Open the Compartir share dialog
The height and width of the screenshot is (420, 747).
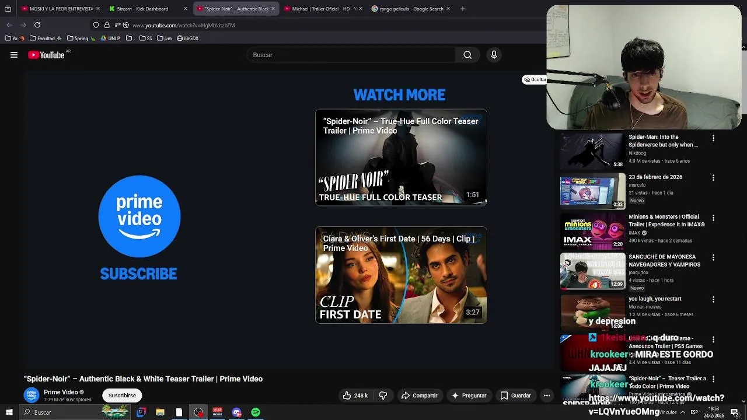tap(419, 395)
